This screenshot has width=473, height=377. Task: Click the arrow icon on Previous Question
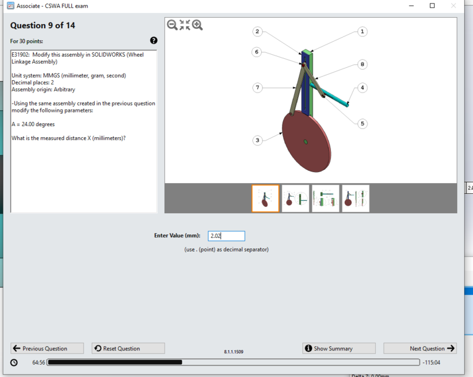pos(16,348)
